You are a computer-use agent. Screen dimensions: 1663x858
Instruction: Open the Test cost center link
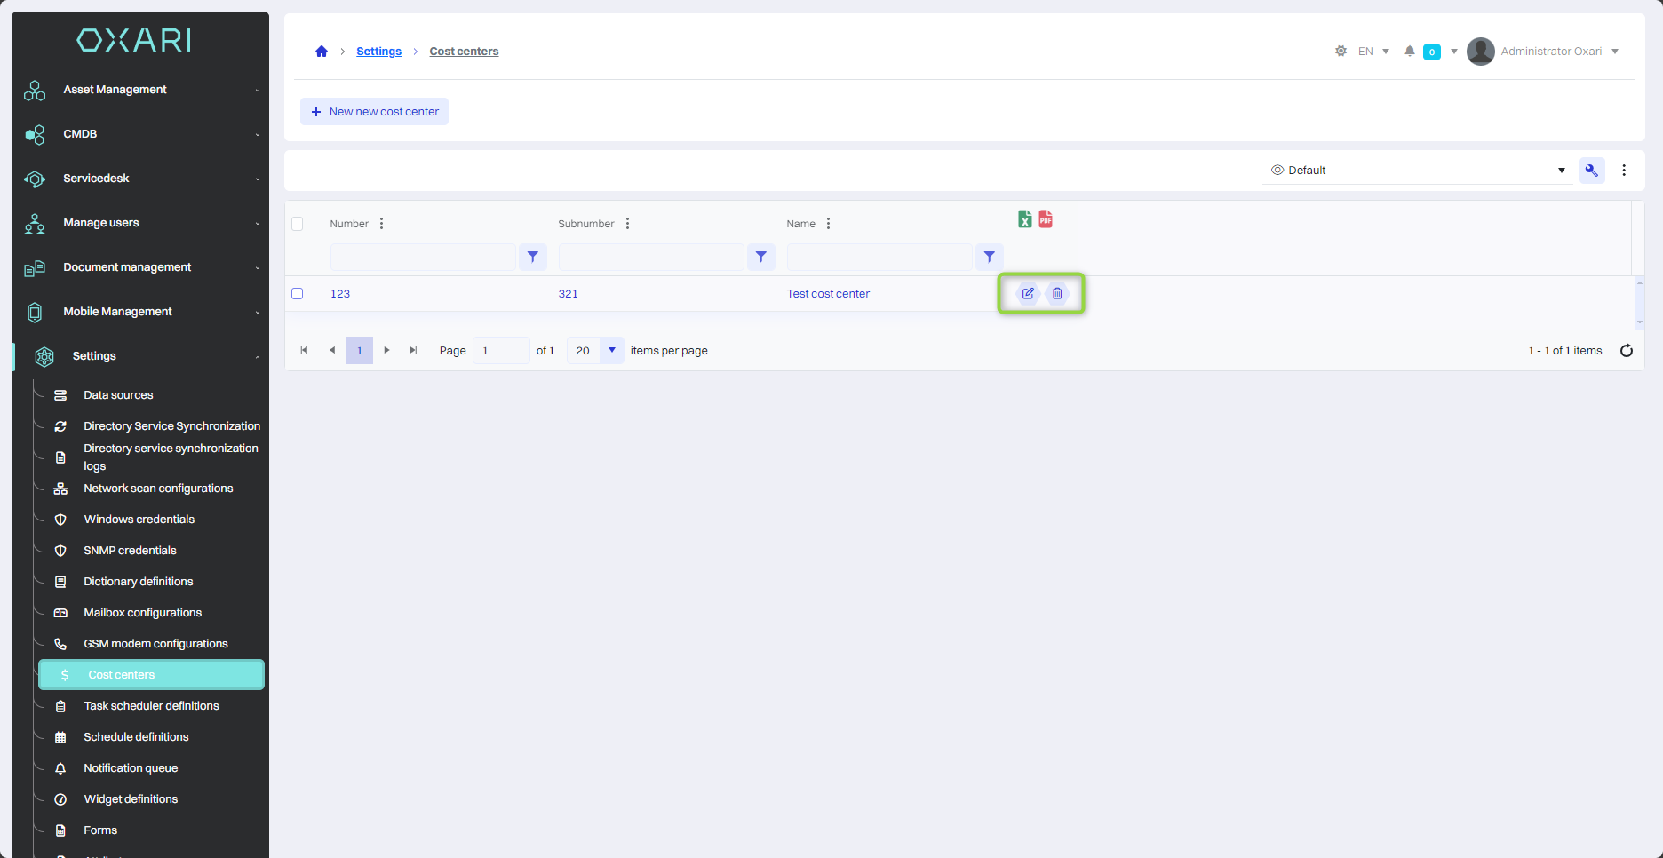pyautogui.click(x=827, y=294)
